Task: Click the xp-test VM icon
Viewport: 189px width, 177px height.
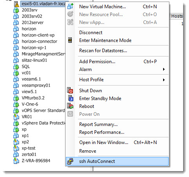Action: 16,148
